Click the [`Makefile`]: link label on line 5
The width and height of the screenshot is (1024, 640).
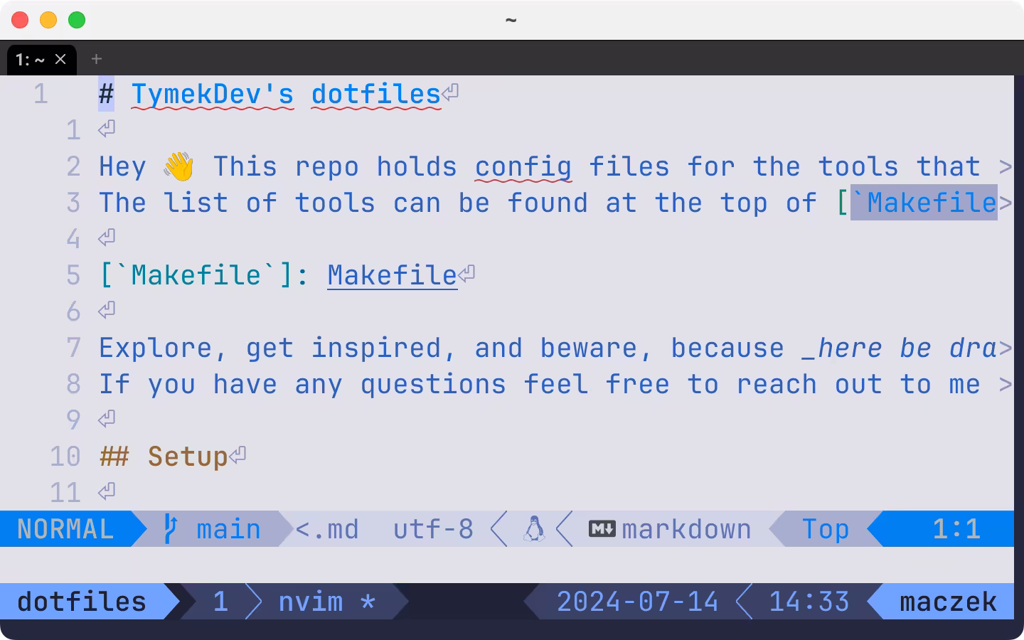[204, 275]
